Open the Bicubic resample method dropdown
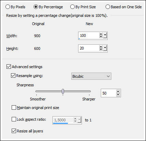 tap(91, 76)
